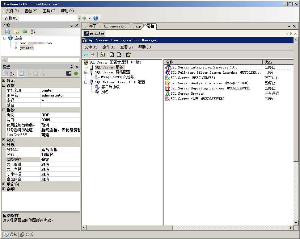Open the 查看(V) menu of mRemoteNG

(31, 11)
